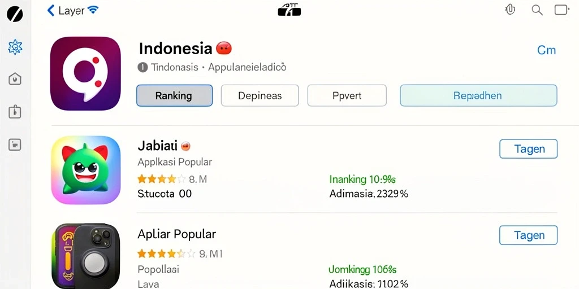Click the Bepadhen button
The image size is (579, 289).
coord(478,95)
